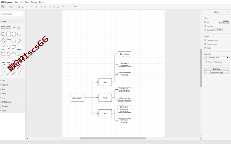Screen dimensions: 231x144
Task: Expand the Advanced shapes section
Action: (12, 85)
